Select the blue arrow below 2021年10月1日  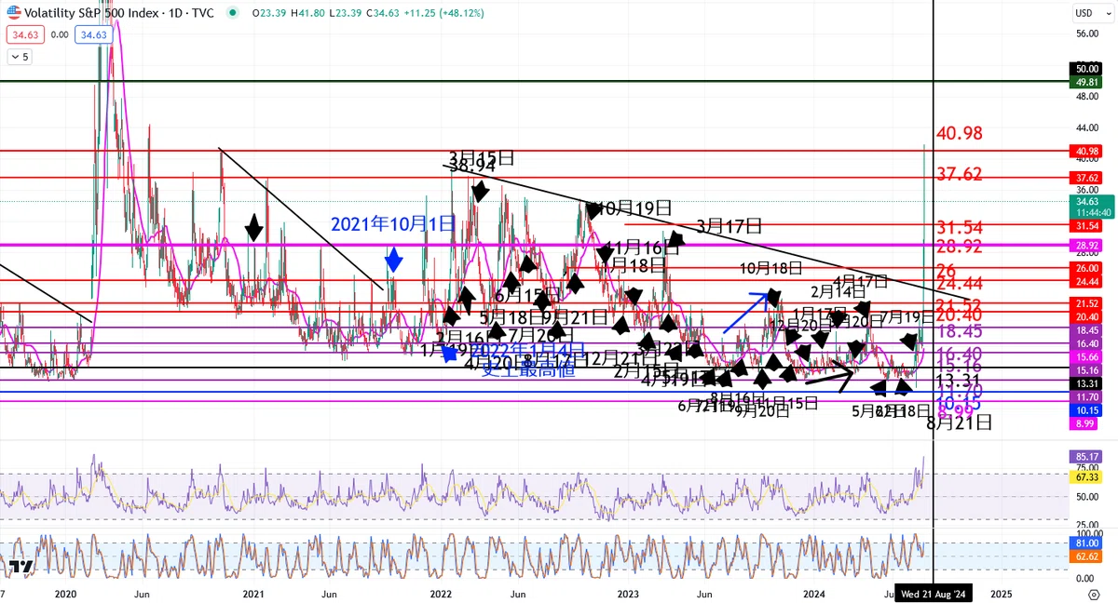point(393,260)
